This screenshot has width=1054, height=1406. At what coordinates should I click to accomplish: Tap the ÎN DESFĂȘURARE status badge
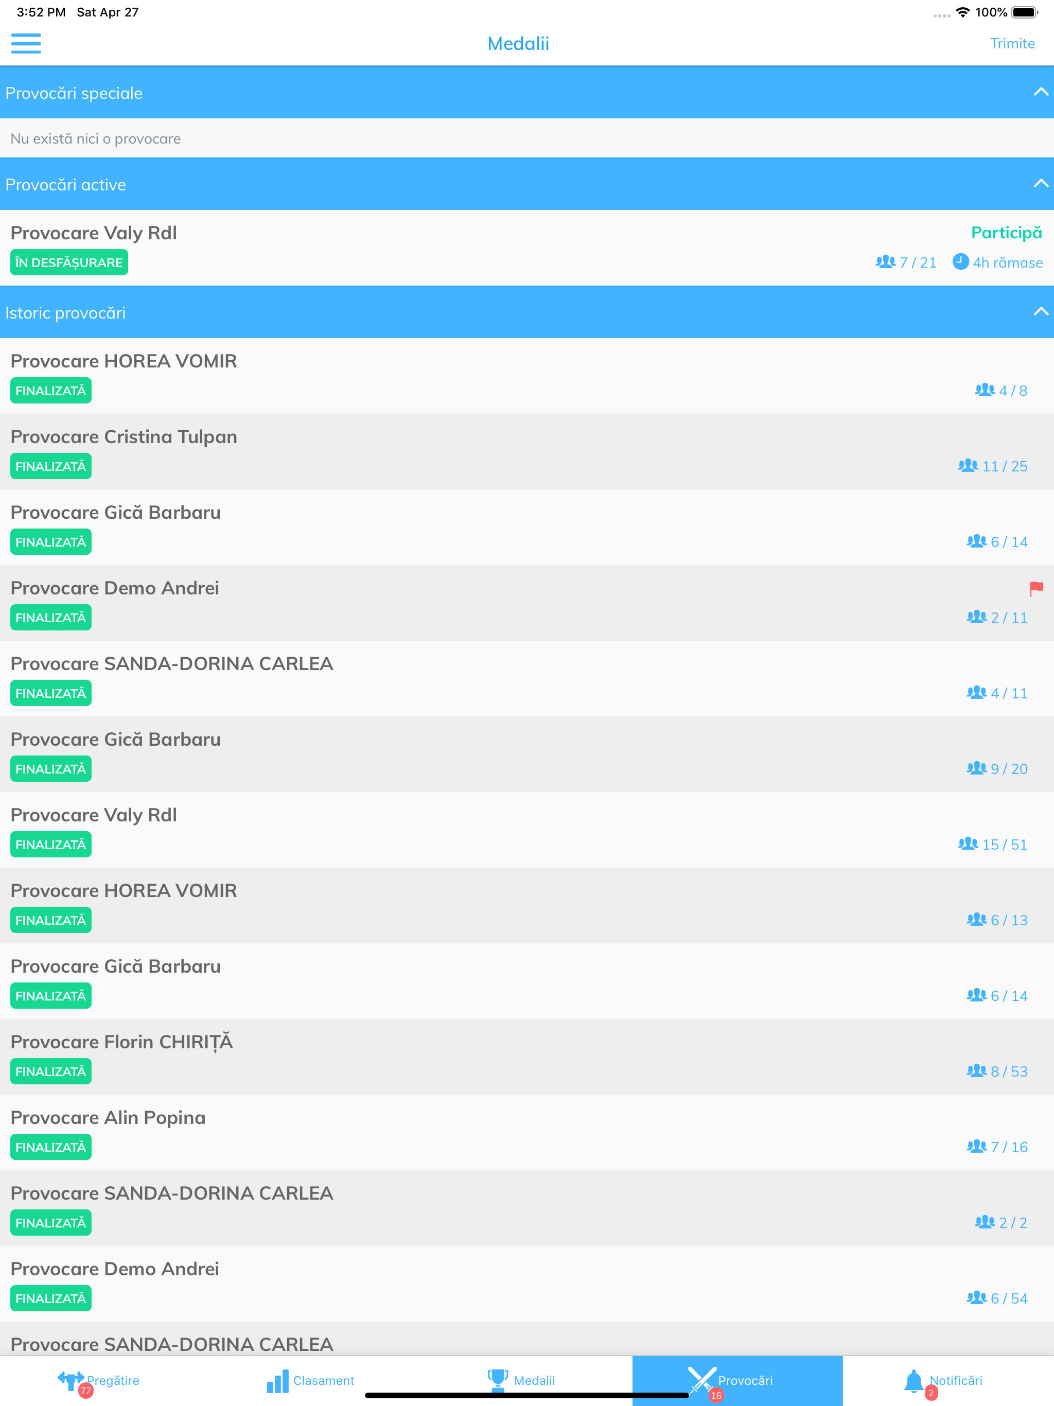pos(68,262)
